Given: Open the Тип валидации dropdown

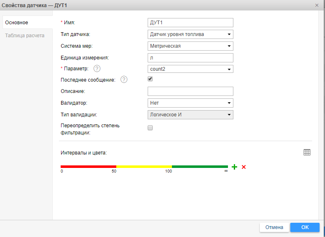Looking at the screenshot, I should tap(190, 115).
